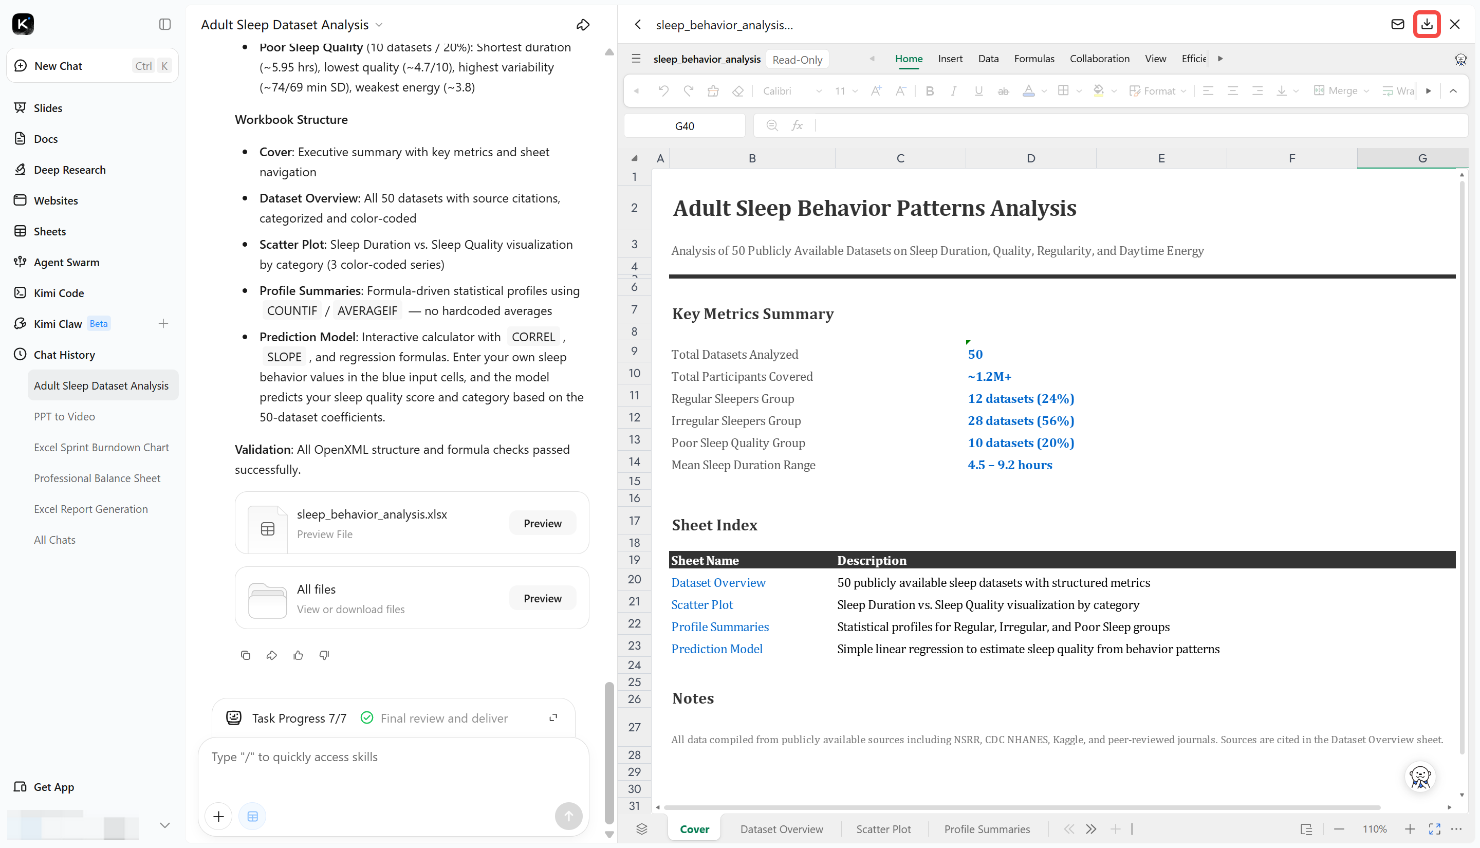Email the spreadsheet using envelope icon
The image size is (1480, 848).
(1397, 24)
